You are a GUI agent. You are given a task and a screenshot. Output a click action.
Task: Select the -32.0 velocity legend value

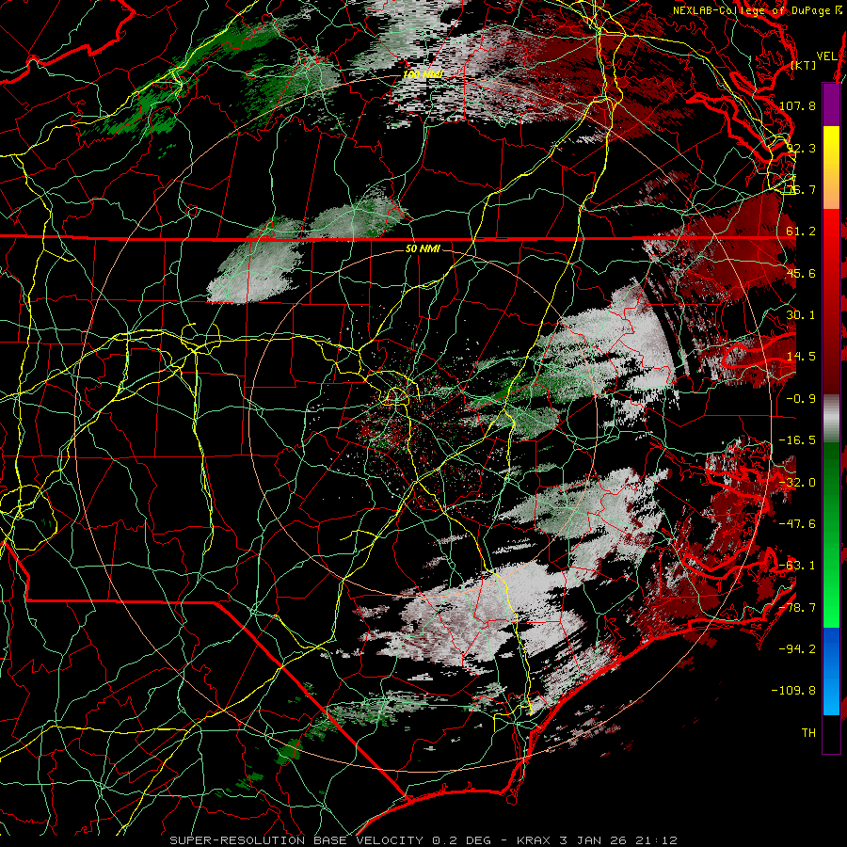(x=797, y=483)
